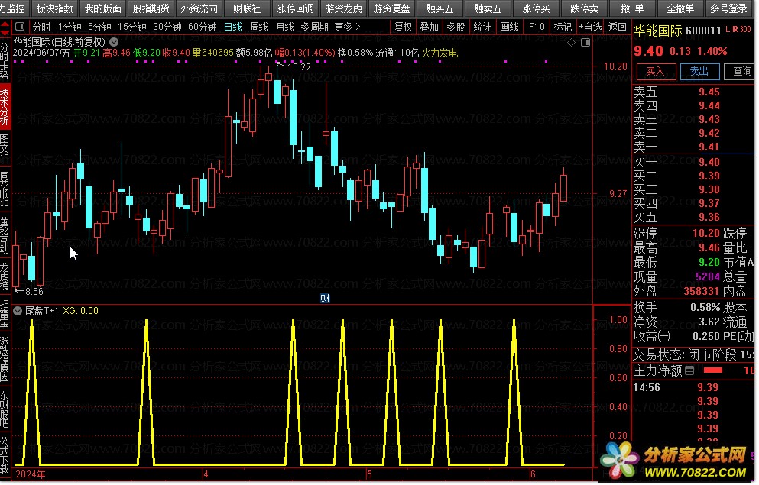Click the 多号登录 button
Viewport: 759px width, 485px height.
click(728, 8)
